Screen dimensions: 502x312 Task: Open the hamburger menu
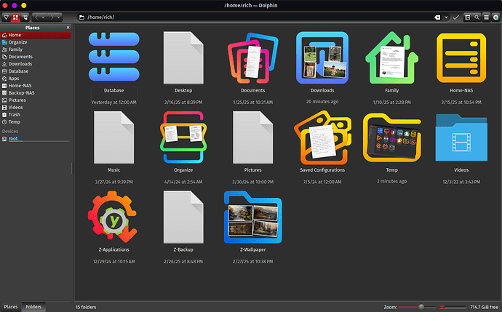(486, 17)
